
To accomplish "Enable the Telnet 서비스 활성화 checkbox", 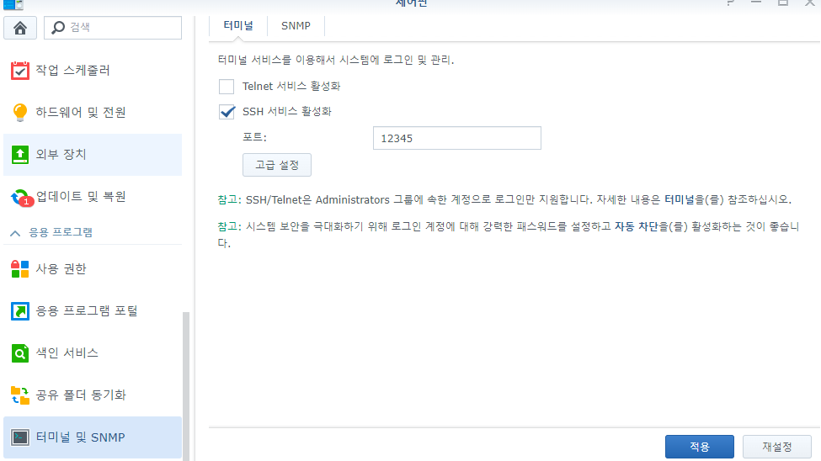I will 227,87.
